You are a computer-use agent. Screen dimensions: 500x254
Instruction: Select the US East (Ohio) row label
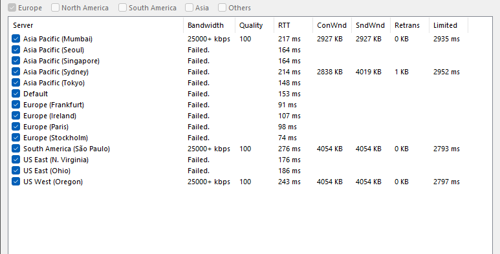47,171
